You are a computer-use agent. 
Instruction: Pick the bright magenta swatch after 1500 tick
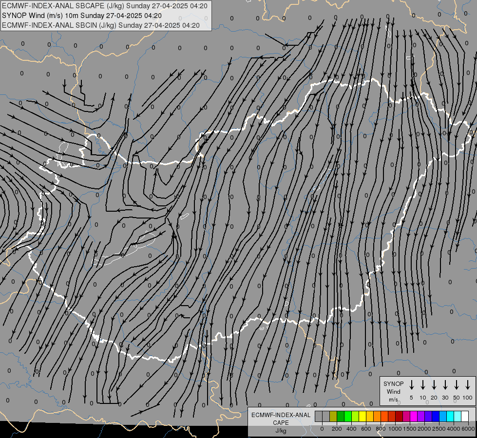[x=414, y=416]
